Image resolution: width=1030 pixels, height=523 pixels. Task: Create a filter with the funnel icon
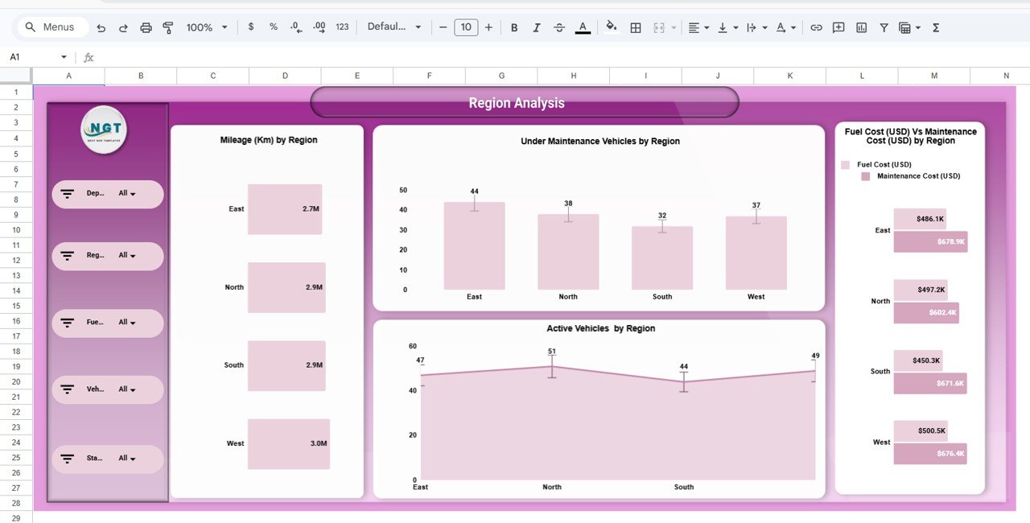(x=883, y=27)
